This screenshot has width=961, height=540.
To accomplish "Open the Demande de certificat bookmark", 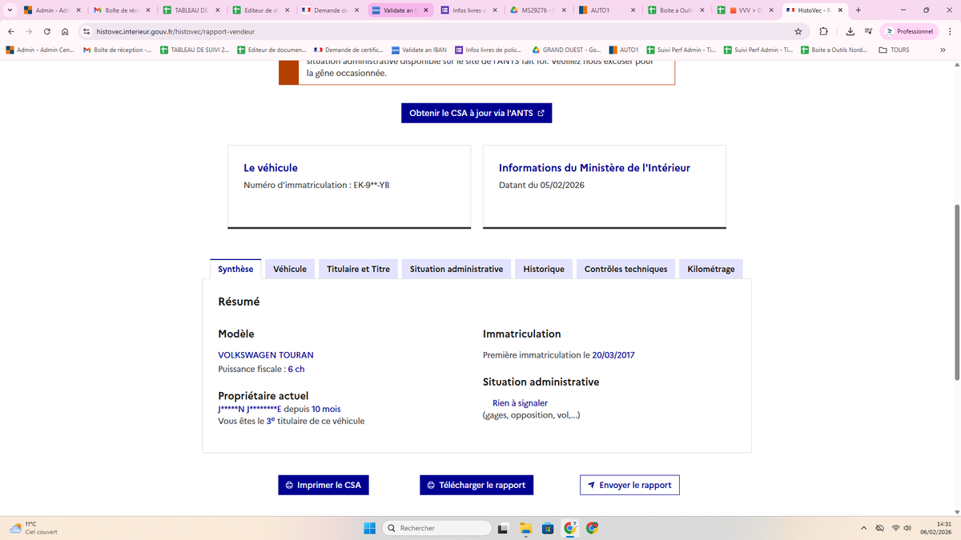I will pyautogui.click(x=348, y=50).
